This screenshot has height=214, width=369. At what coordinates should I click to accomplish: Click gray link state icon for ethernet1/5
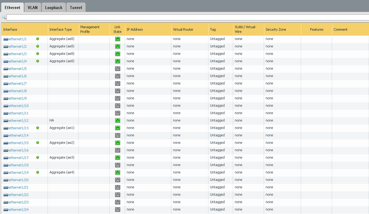117,69
